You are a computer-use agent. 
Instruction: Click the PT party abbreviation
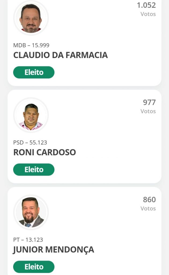pyautogui.click(x=16, y=240)
